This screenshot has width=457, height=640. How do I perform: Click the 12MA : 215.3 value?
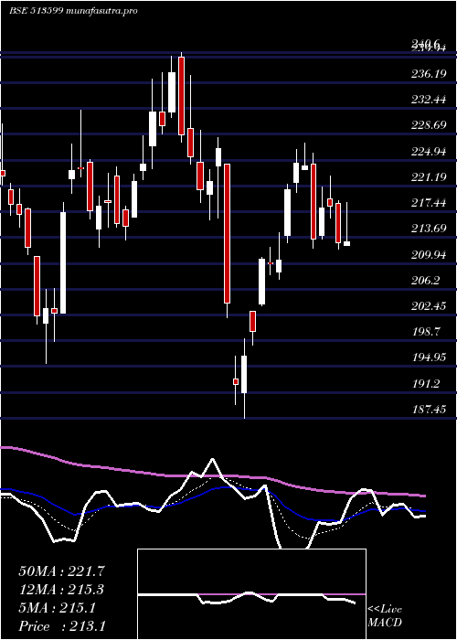pyautogui.click(x=61, y=590)
